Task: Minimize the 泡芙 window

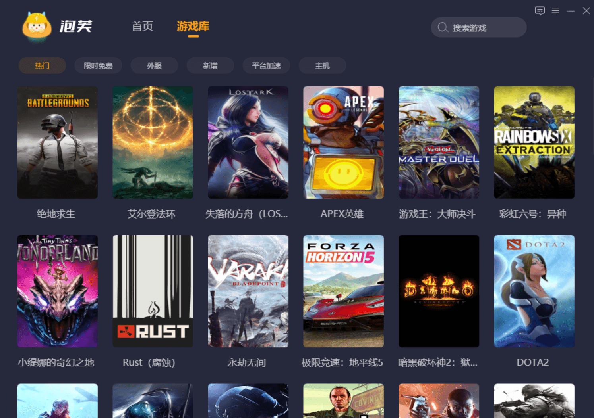Action: 571,11
